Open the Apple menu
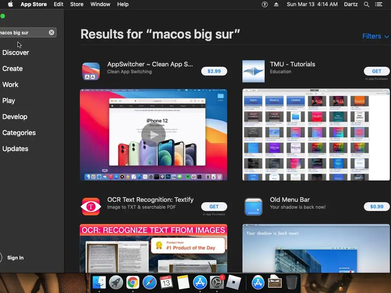The width and height of the screenshot is (391, 293). [x=10, y=4]
